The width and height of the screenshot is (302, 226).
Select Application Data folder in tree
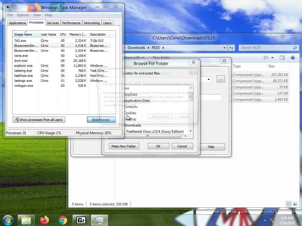(137, 101)
